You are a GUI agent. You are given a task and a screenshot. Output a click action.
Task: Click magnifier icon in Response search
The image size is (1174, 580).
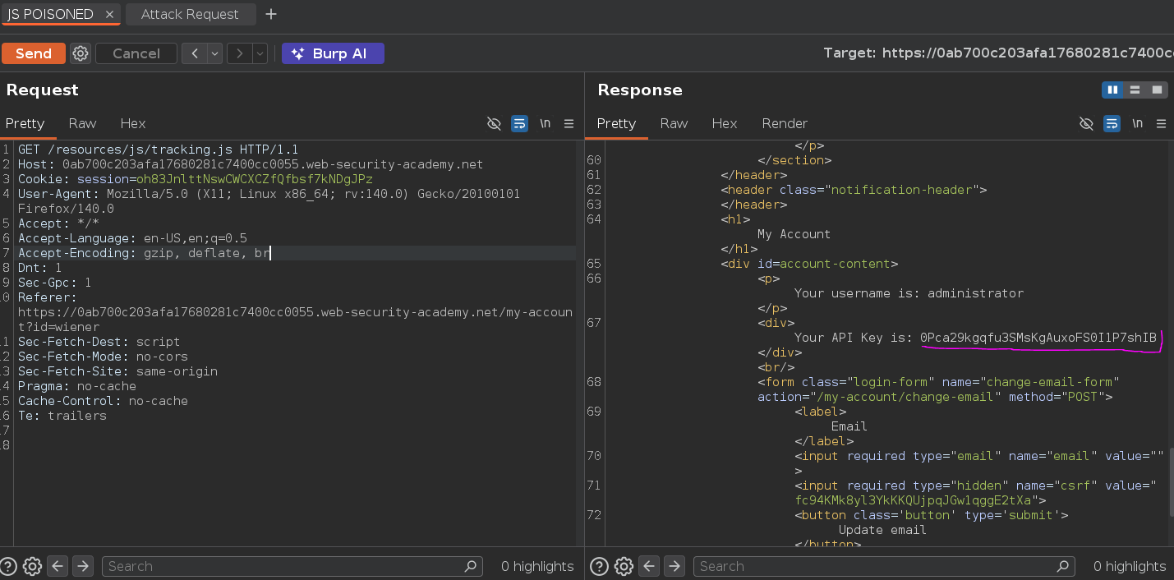[1062, 566]
